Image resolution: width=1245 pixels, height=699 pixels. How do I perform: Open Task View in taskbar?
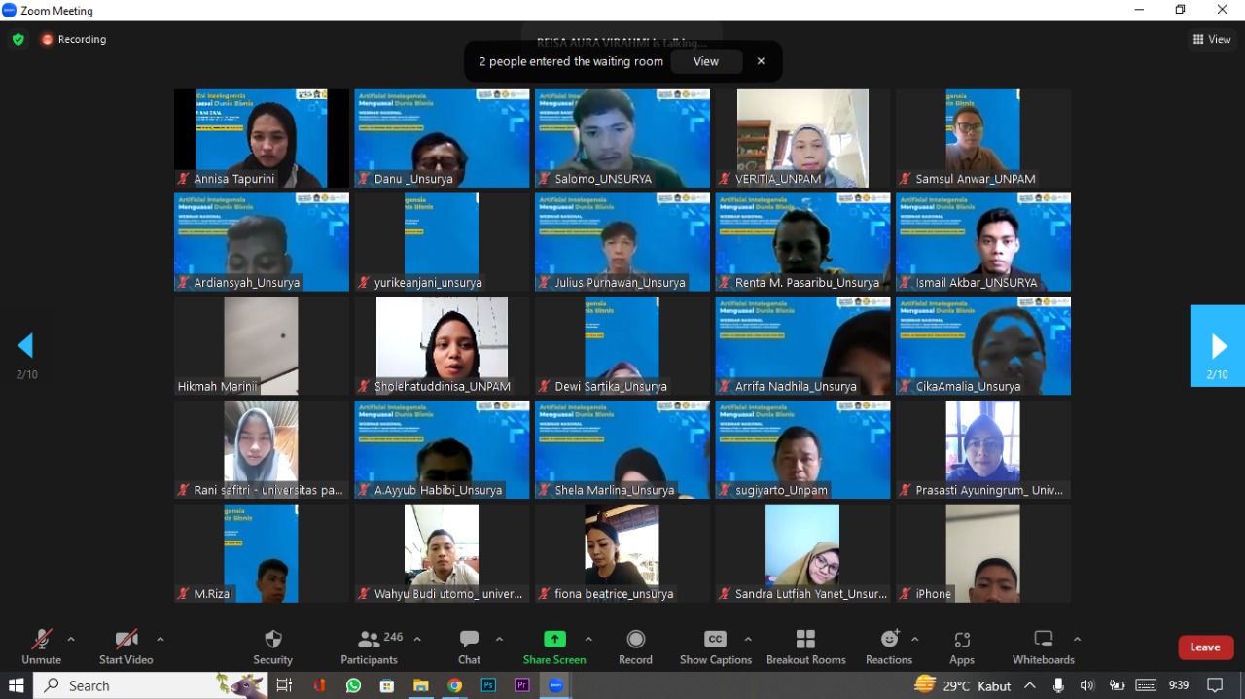click(x=284, y=685)
